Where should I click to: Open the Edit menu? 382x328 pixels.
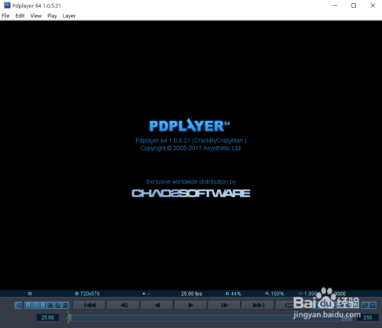pyautogui.click(x=20, y=16)
